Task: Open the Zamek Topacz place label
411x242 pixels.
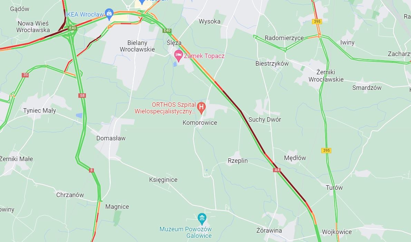Action: point(204,56)
